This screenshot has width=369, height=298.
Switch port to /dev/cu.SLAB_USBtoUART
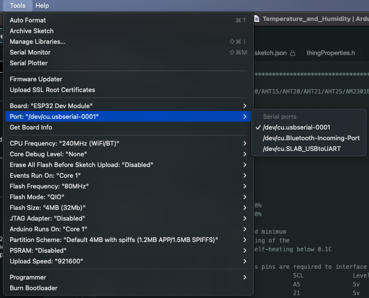(x=301, y=149)
